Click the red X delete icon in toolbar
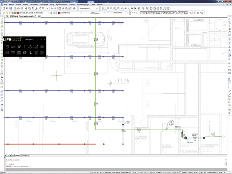The width and height of the screenshot is (232, 174). point(47,8)
